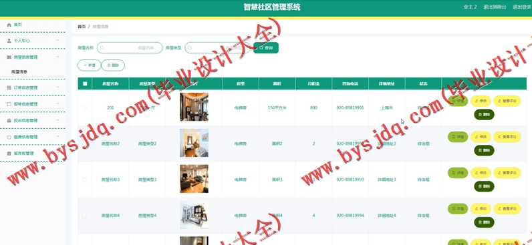Check the box for row 房屋名称3
The image size is (532, 245).
84,180
